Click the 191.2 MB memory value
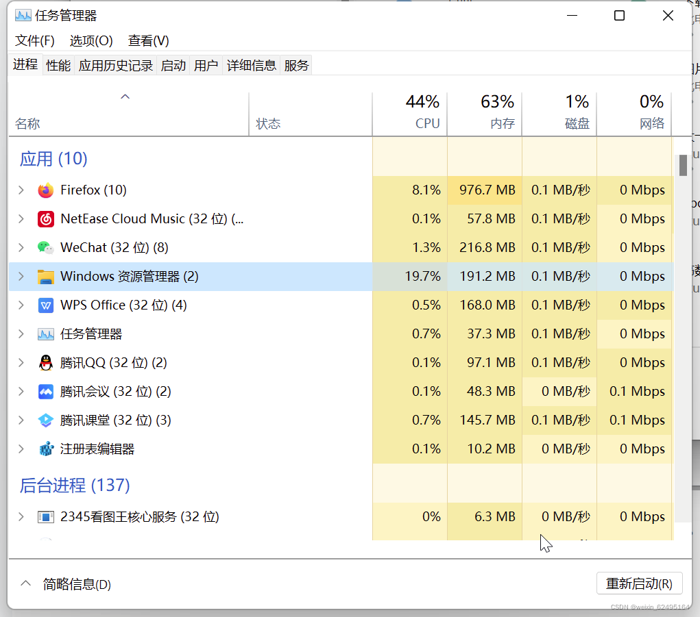700x617 pixels. 487,277
